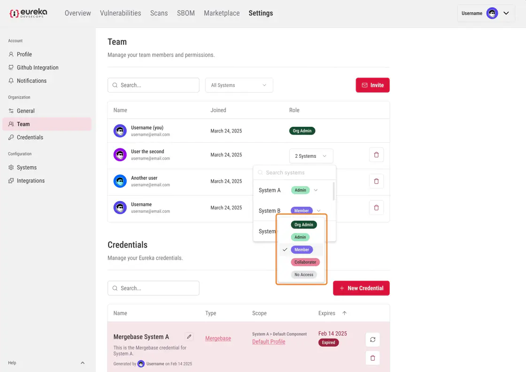Collapse the 2 Systems dropdown

pos(311,156)
